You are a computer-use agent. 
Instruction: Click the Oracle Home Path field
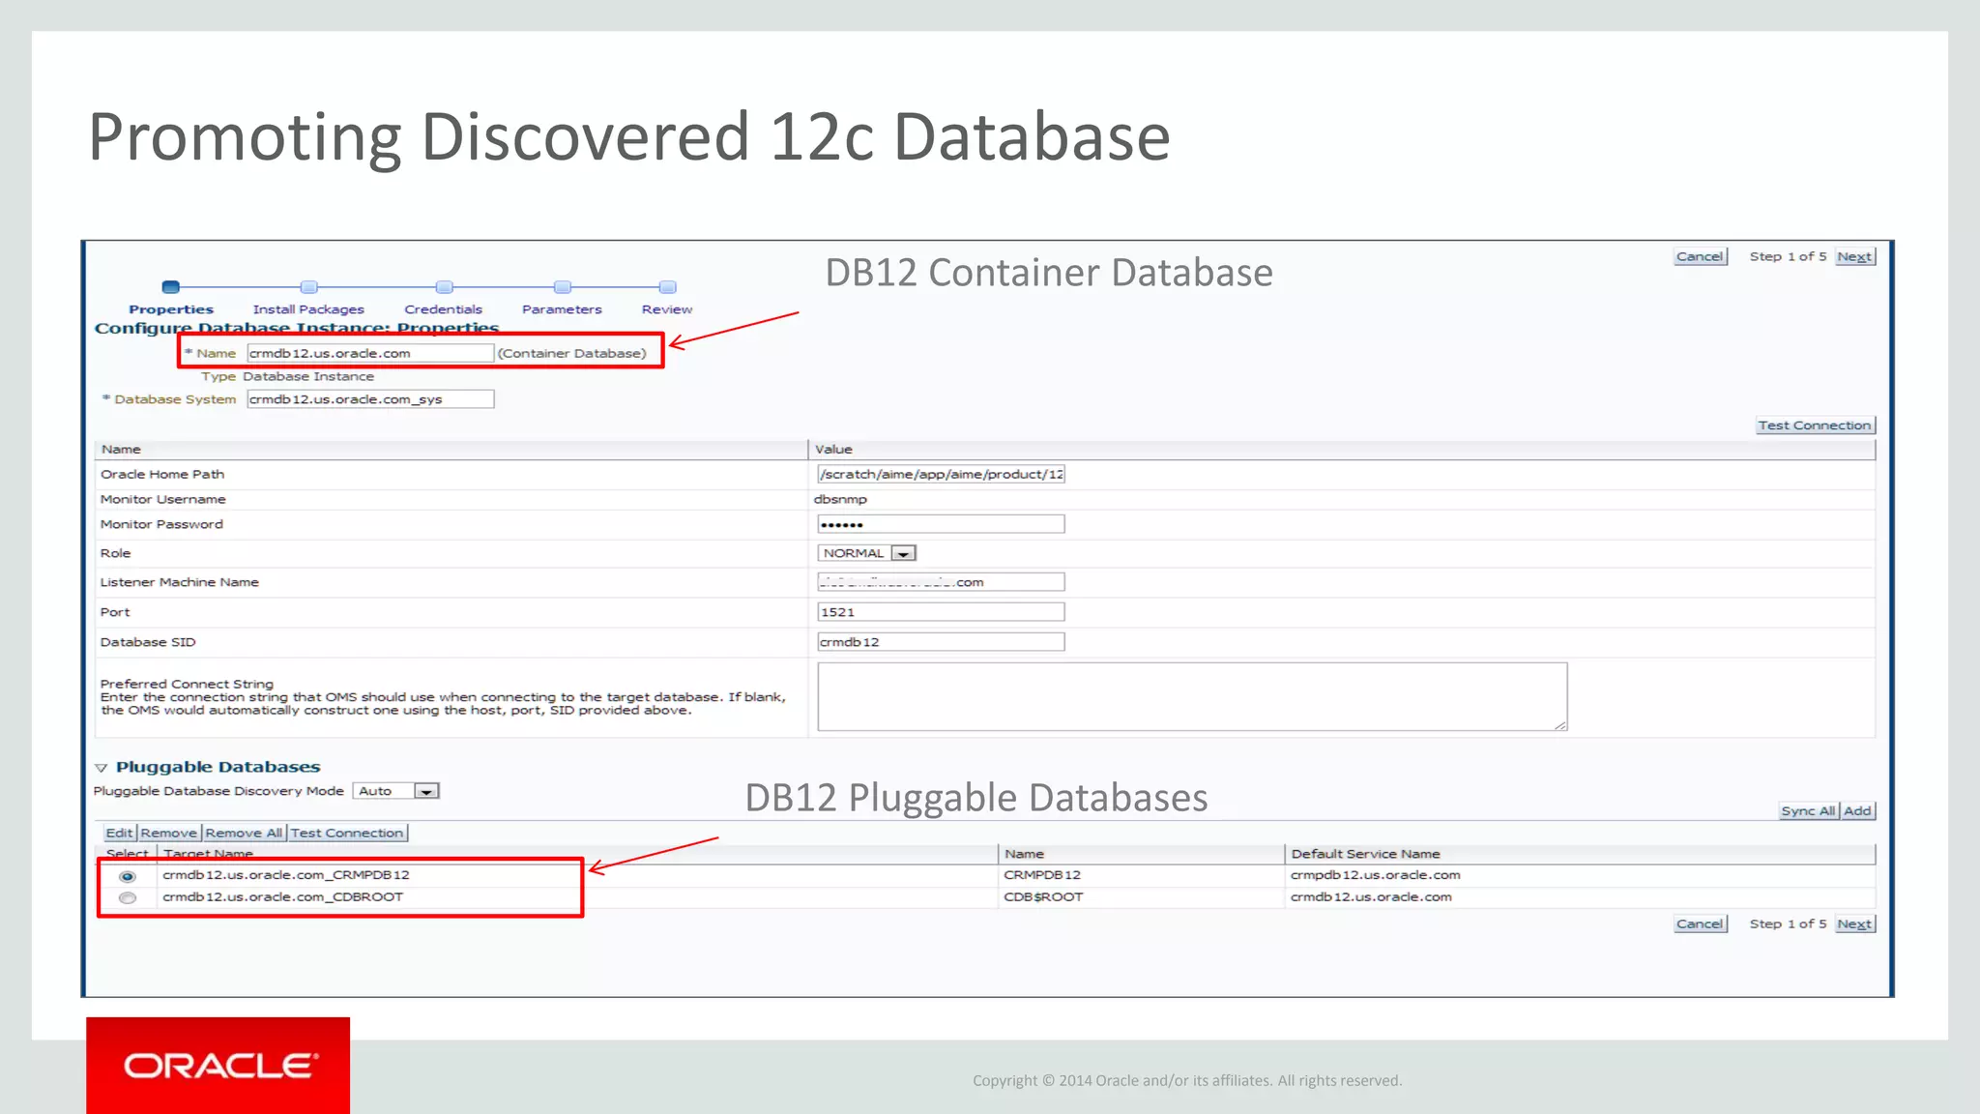(941, 474)
